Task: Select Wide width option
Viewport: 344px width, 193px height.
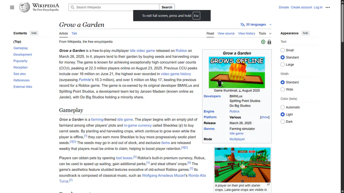Action: point(282,89)
